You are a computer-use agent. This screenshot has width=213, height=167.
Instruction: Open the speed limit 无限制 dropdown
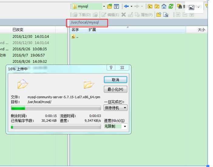(116, 126)
